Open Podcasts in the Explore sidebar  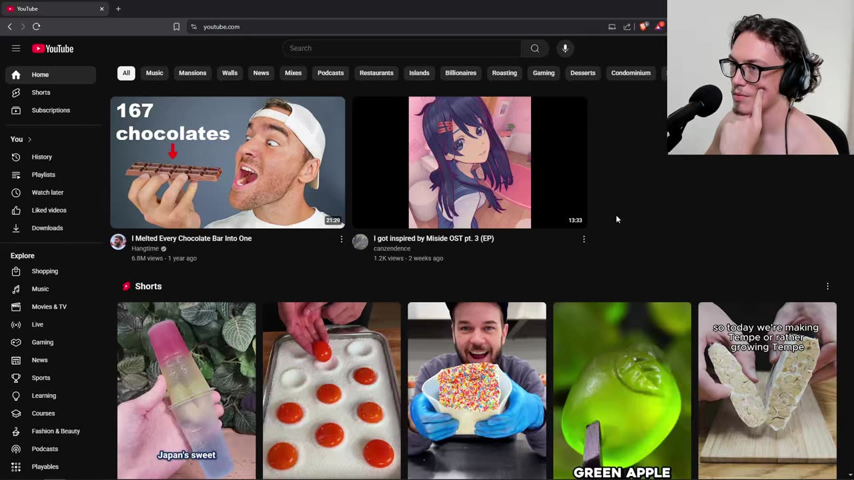(x=51, y=449)
